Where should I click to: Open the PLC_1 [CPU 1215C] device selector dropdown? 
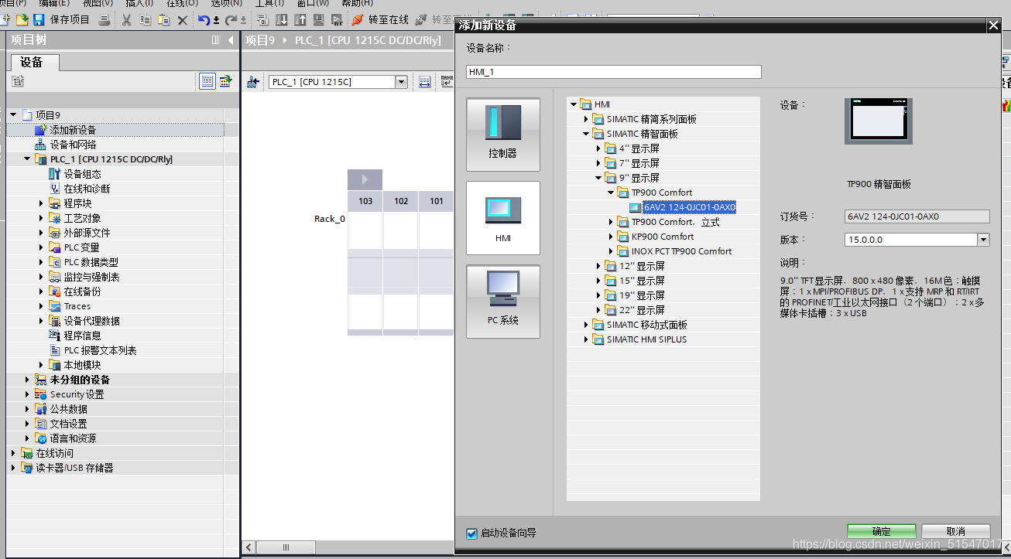click(x=401, y=82)
